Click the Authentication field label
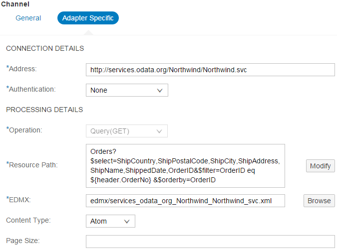Image resolution: width=337 pixels, height=250 pixels. (31, 89)
